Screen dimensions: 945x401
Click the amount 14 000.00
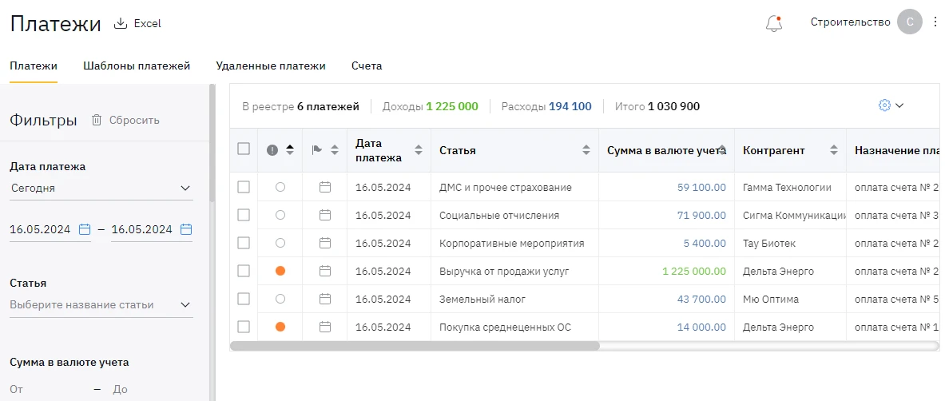point(701,327)
